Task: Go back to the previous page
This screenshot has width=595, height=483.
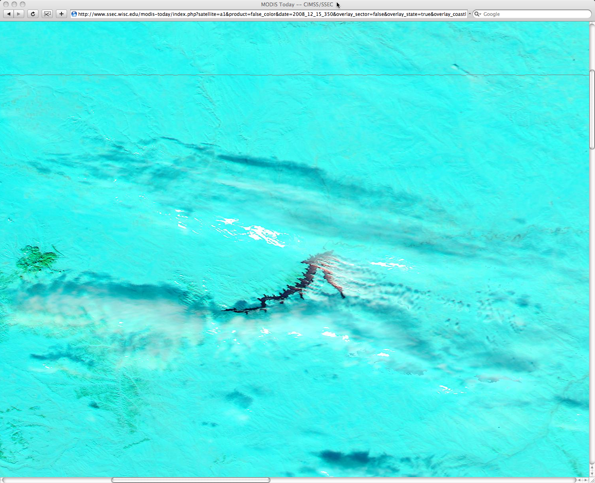Action: click(x=9, y=14)
